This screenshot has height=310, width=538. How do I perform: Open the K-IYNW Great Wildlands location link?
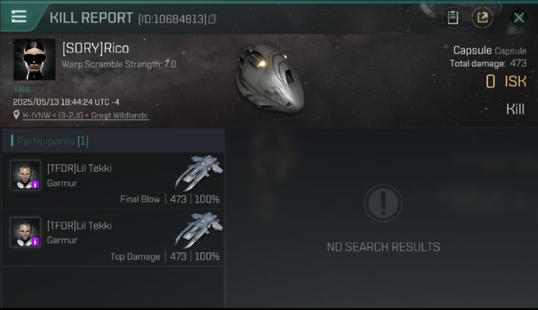(85, 116)
